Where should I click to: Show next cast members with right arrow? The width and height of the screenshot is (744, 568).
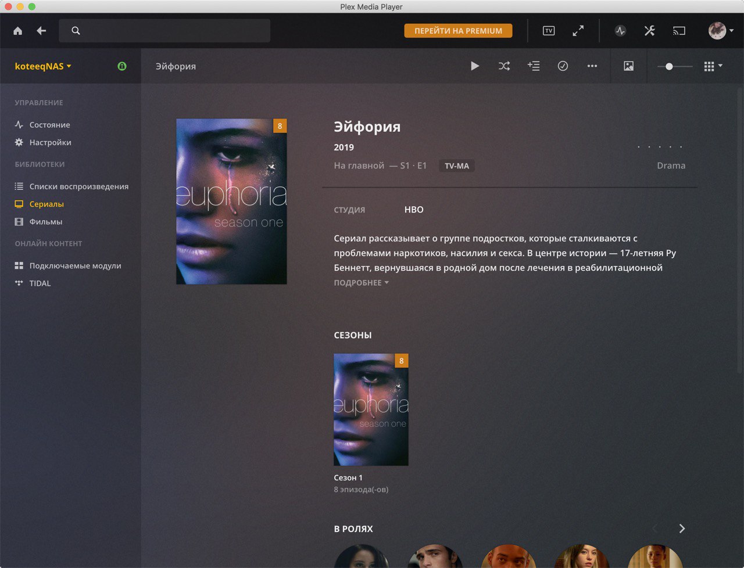tap(682, 529)
